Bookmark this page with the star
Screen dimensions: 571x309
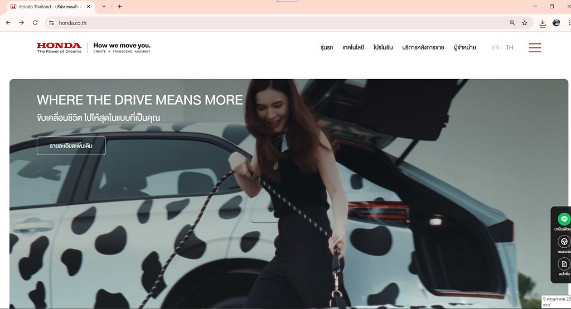click(x=524, y=23)
